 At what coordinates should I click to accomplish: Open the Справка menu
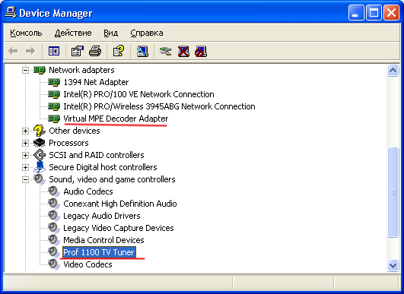click(x=147, y=33)
